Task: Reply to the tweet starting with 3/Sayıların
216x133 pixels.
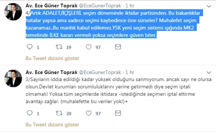Action: (x=29, y=113)
